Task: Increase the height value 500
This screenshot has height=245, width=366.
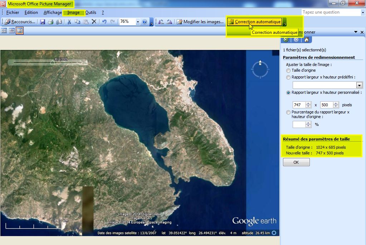Action: [336, 103]
